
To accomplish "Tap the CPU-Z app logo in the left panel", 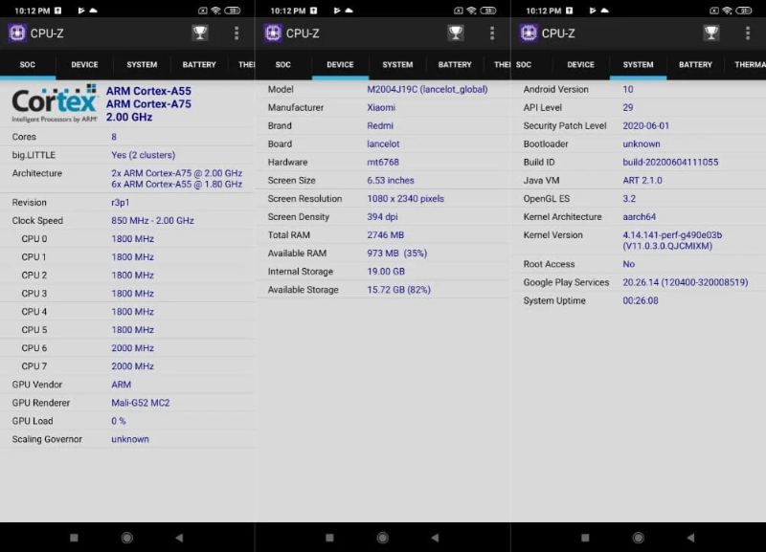I will click(17, 33).
